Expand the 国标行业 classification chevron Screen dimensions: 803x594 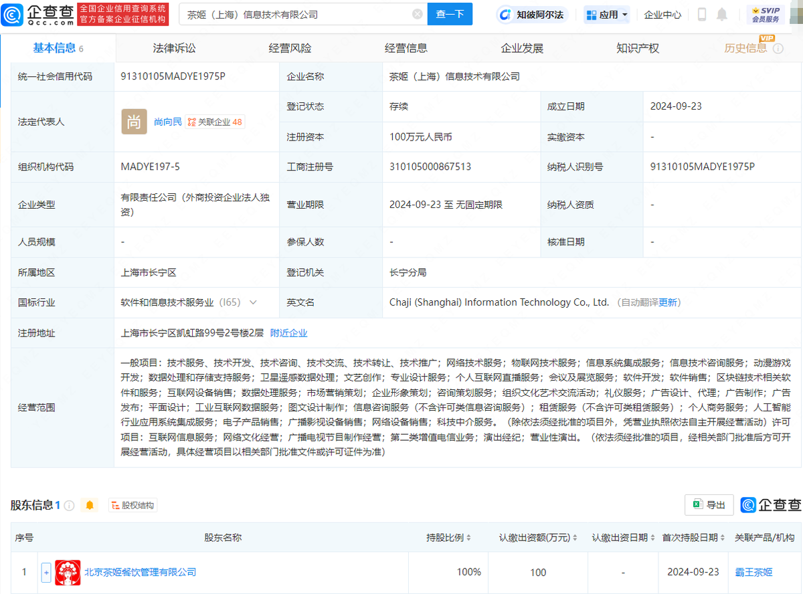coord(253,302)
